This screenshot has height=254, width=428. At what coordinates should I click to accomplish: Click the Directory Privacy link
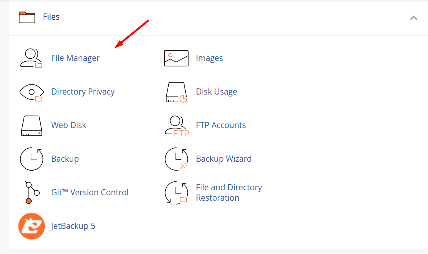83,92
